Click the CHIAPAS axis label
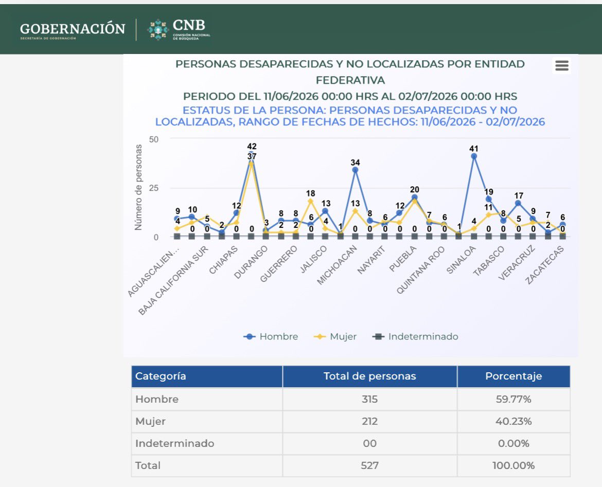This screenshot has width=602, height=487. tap(223, 260)
